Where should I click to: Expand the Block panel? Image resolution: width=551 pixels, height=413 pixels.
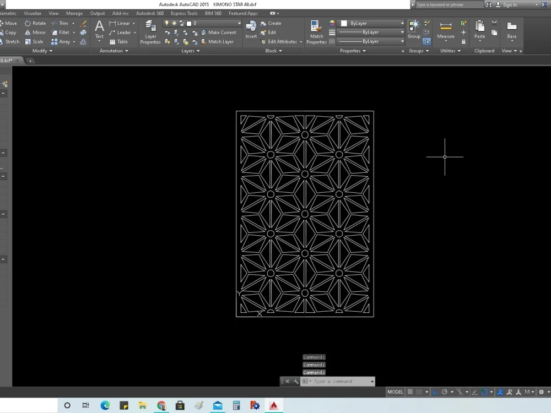273,51
